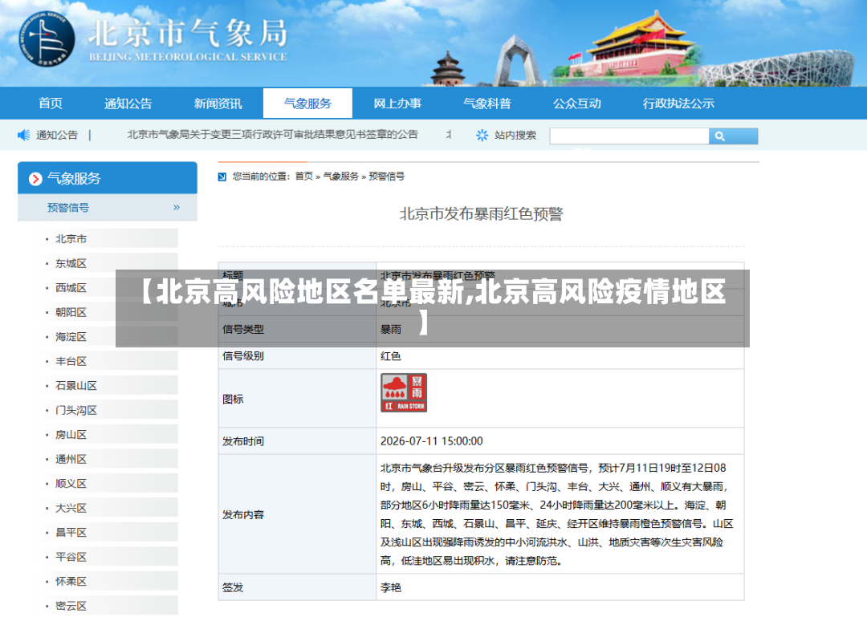Select 东城区 in the district list
This screenshot has height=617, width=867.
coord(71,263)
